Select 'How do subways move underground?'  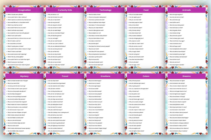[58, 112]
